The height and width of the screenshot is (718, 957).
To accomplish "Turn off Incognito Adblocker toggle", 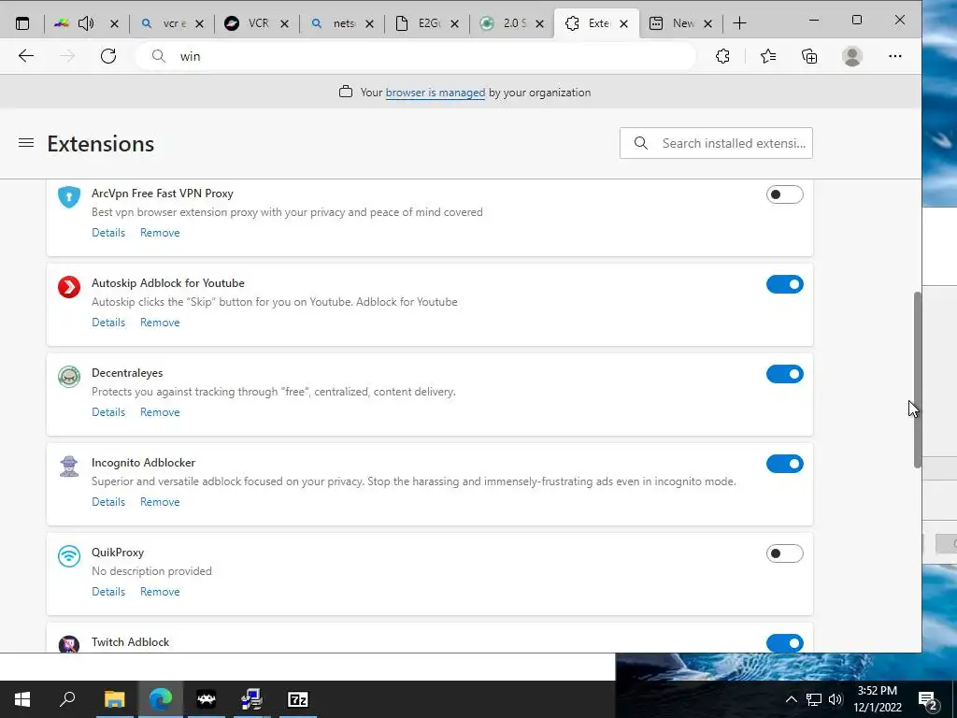I will click(785, 464).
